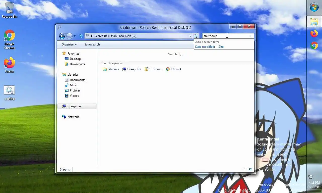Search again in Libraries
The width and height of the screenshot is (322, 193).
pyautogui.click(x=111, y=69)
